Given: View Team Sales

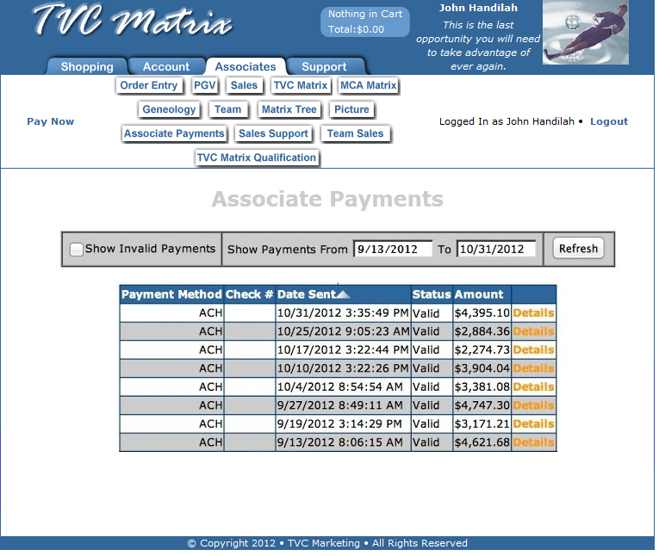Looking at the screenshot, I should [356, 133].
